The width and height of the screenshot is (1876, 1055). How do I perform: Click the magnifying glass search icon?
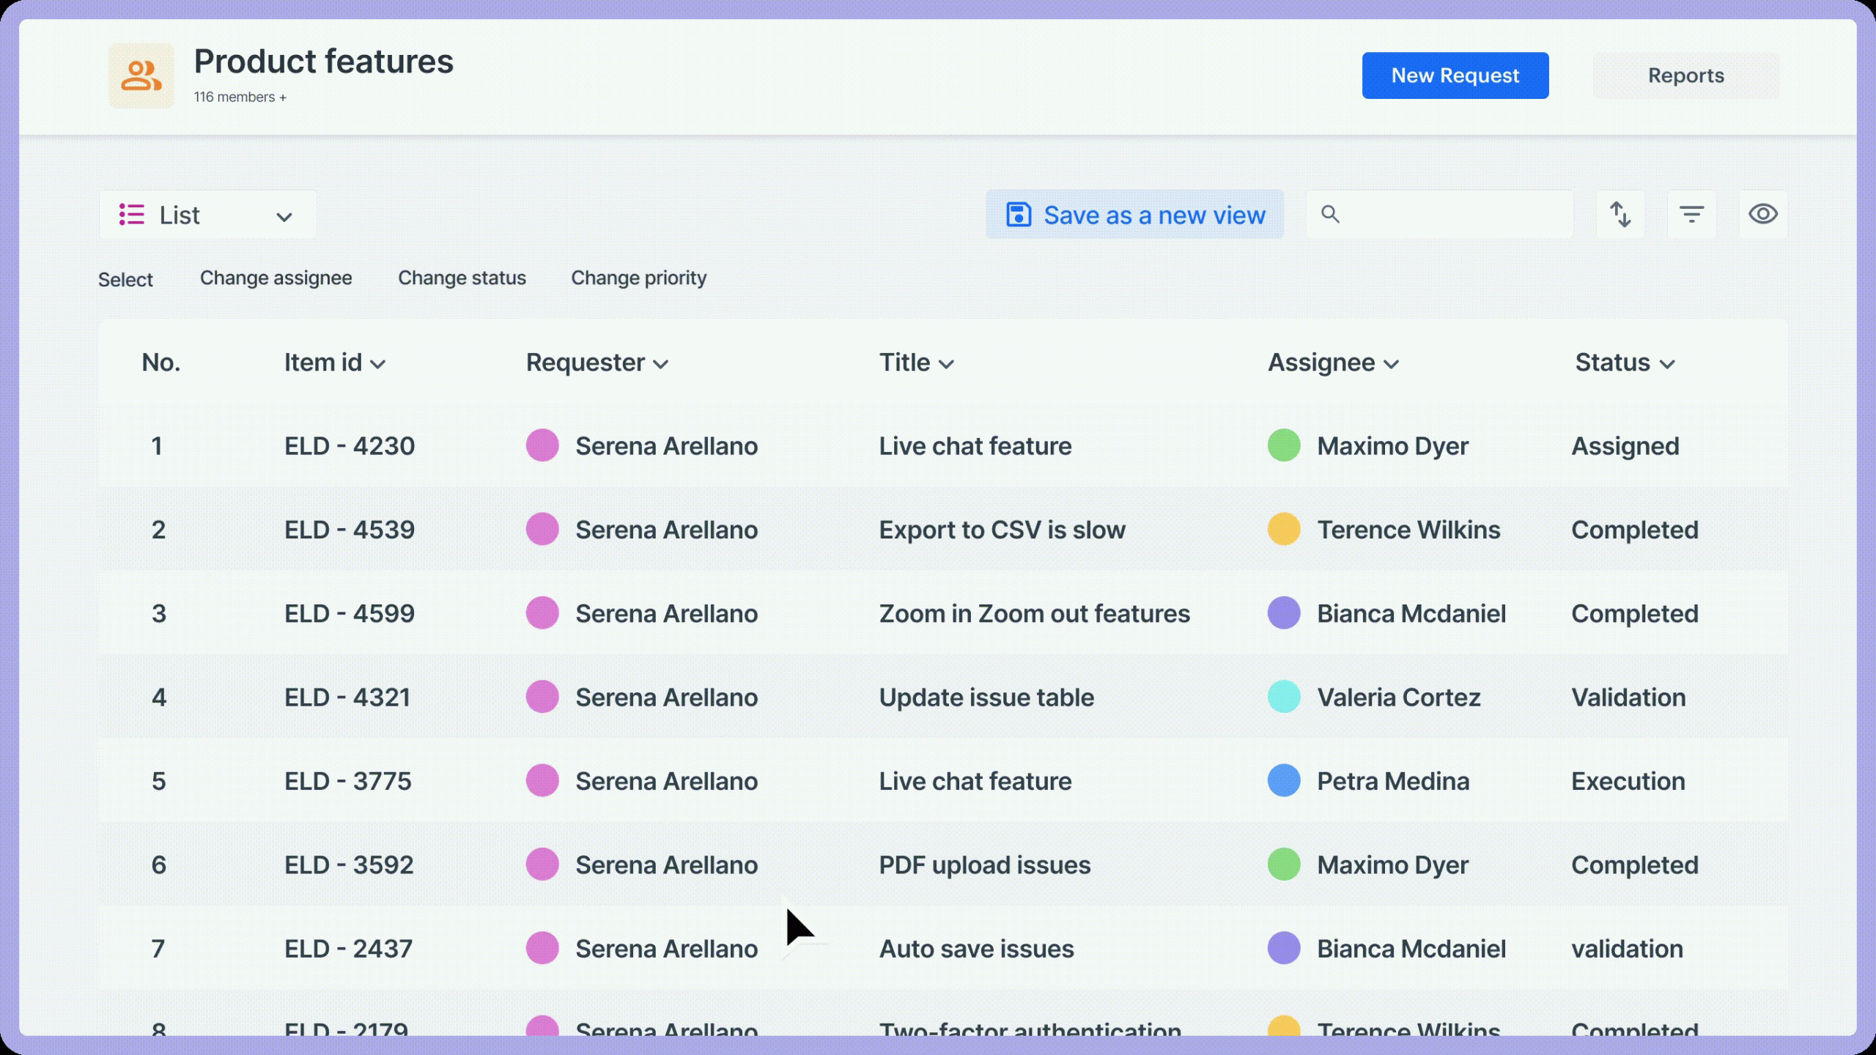point(1330,215)
